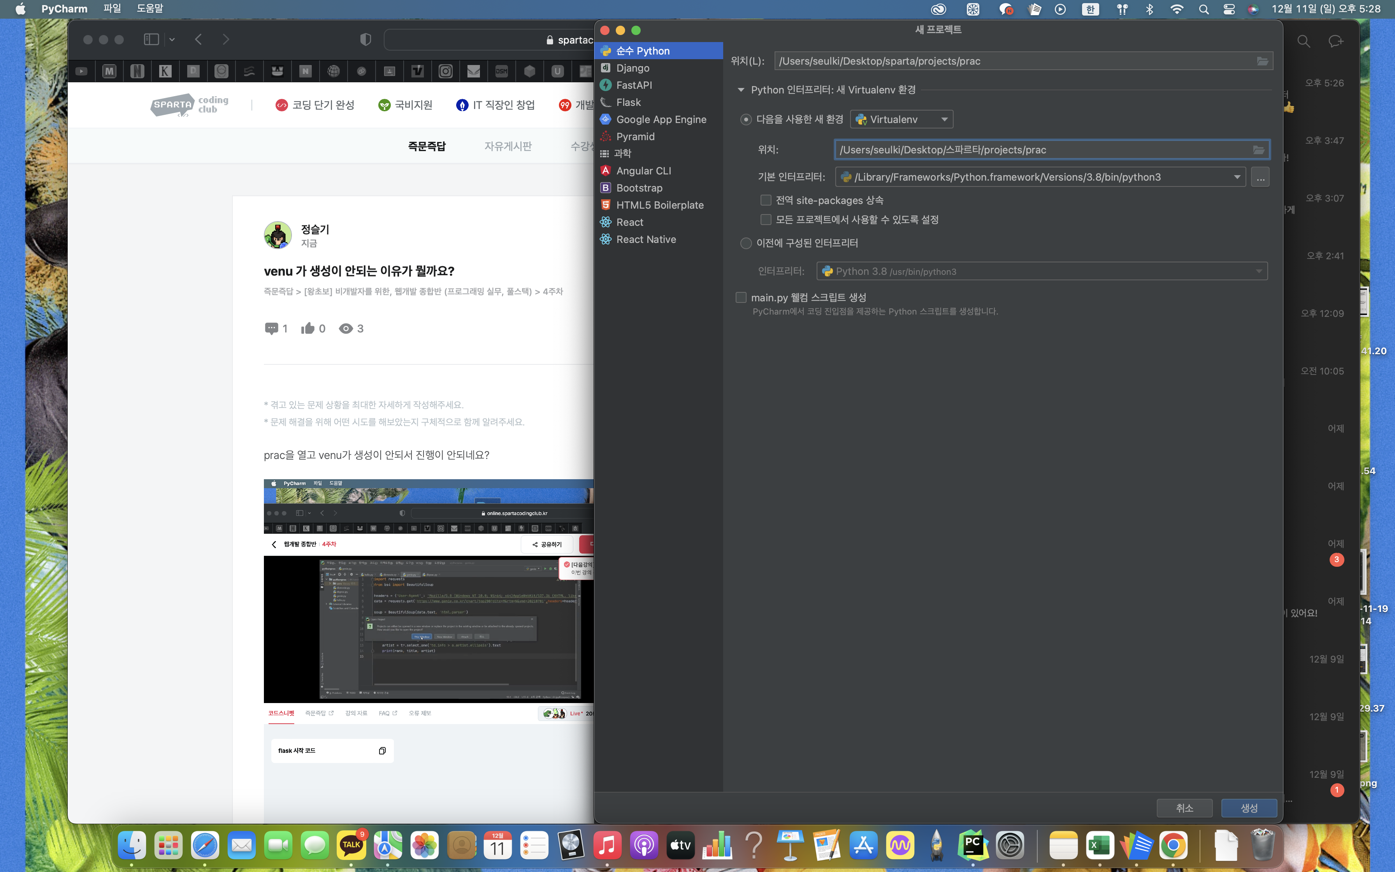Select Angular CLI in the project type list
Viewport: 1395px width, 872px height.
658,171
